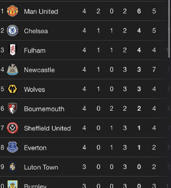Select the Sheffield United crest
The height and width of the screenshot is (188, 171).
pos(12,128)
